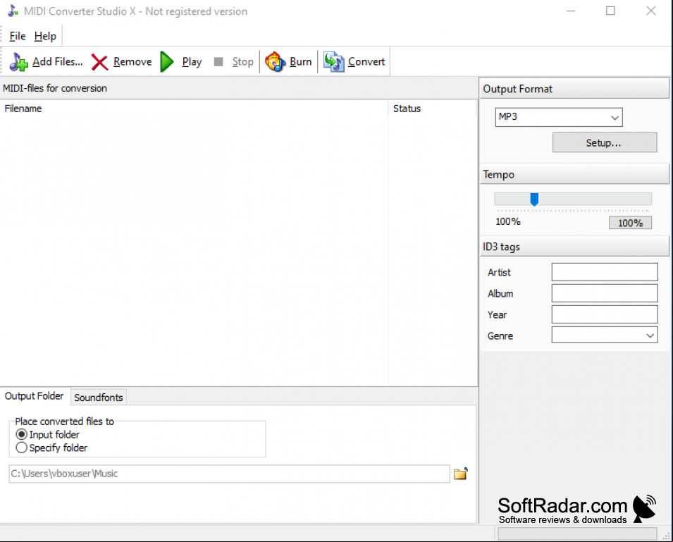Close the MIDI Converter Studio window

click(x=651, y=11)
